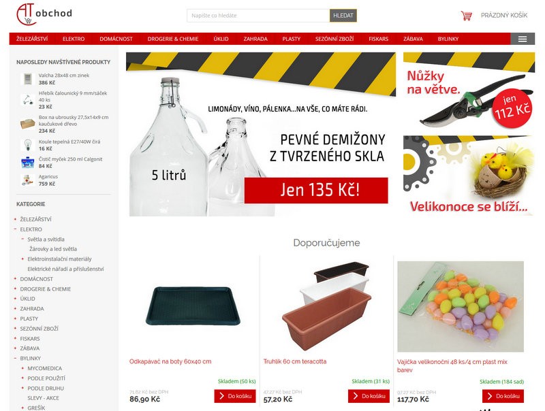
Task: Add Truhlík 60 cm teracotta to cart
Action: [x=369, y=396]
